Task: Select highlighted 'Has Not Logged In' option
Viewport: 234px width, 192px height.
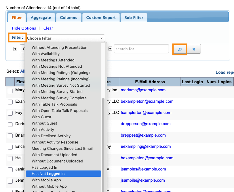Action: [x=63, y=174]
